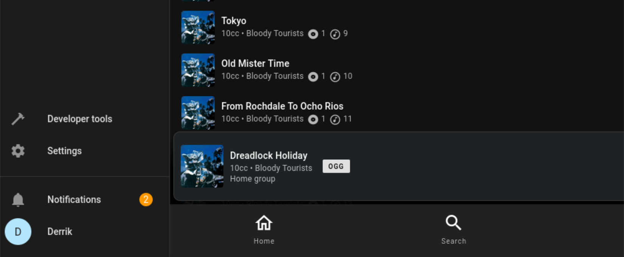Open Settings from the sidebar
This screenshot has width=624, height=257.
tap(64, 151)
